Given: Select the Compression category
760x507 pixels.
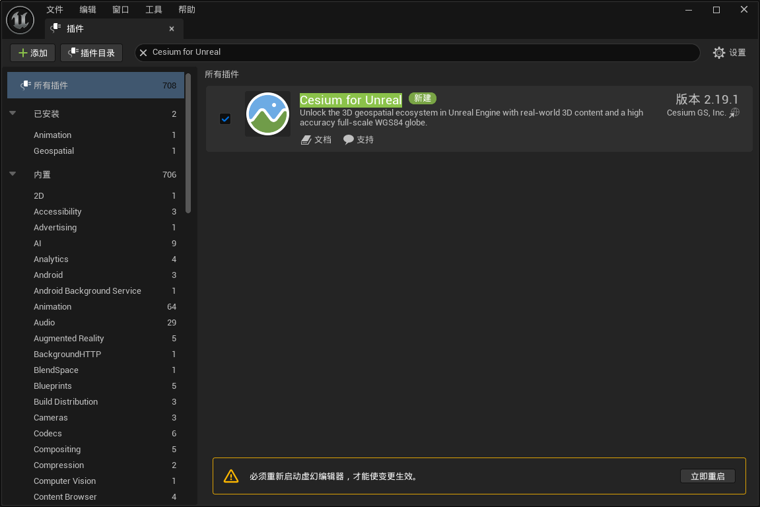Looking at the screenshot, I should 96,465.
